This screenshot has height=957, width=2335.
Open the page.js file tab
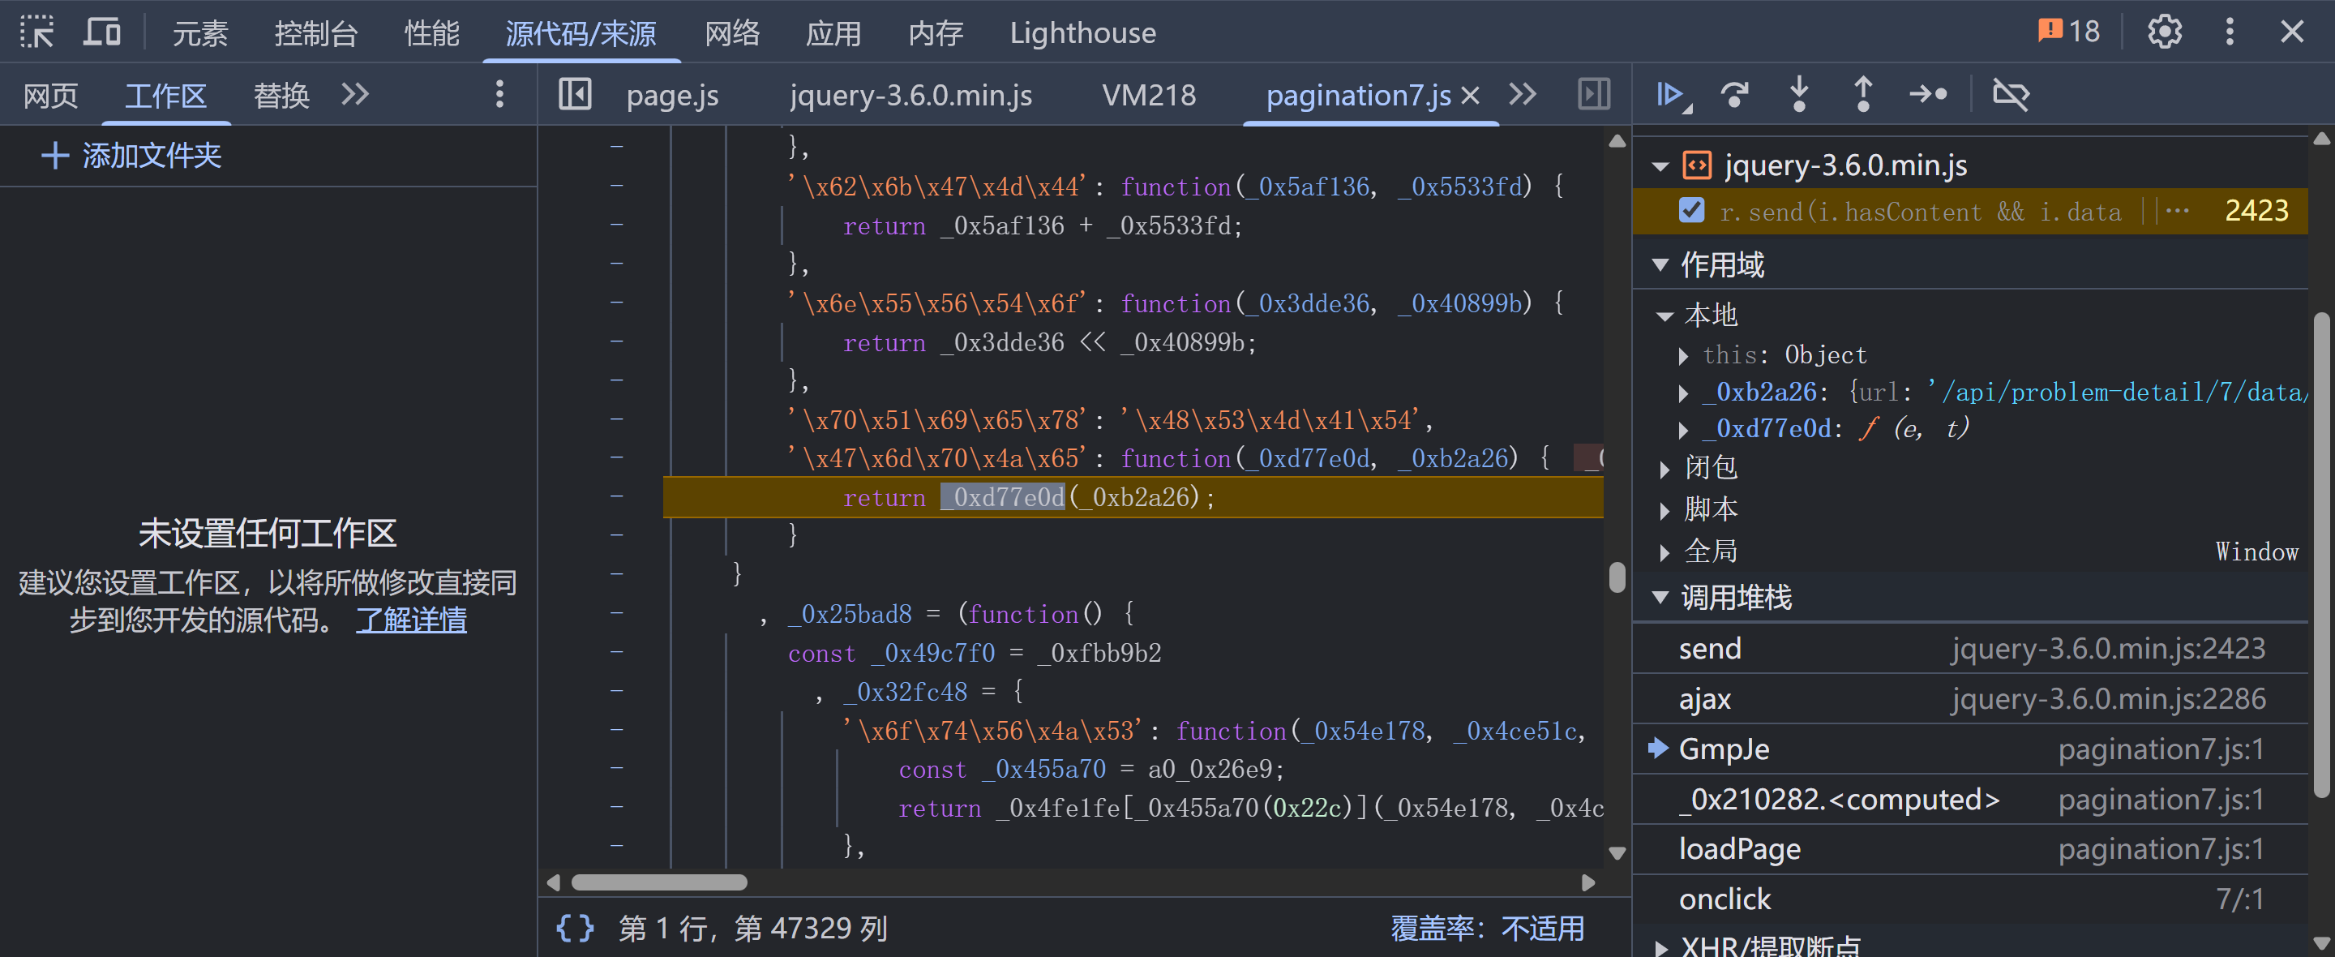point(671,94)
